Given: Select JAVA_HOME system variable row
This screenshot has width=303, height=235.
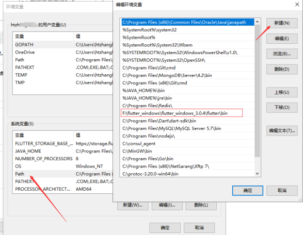Looking at the screenshot, I should pos(63,152).
